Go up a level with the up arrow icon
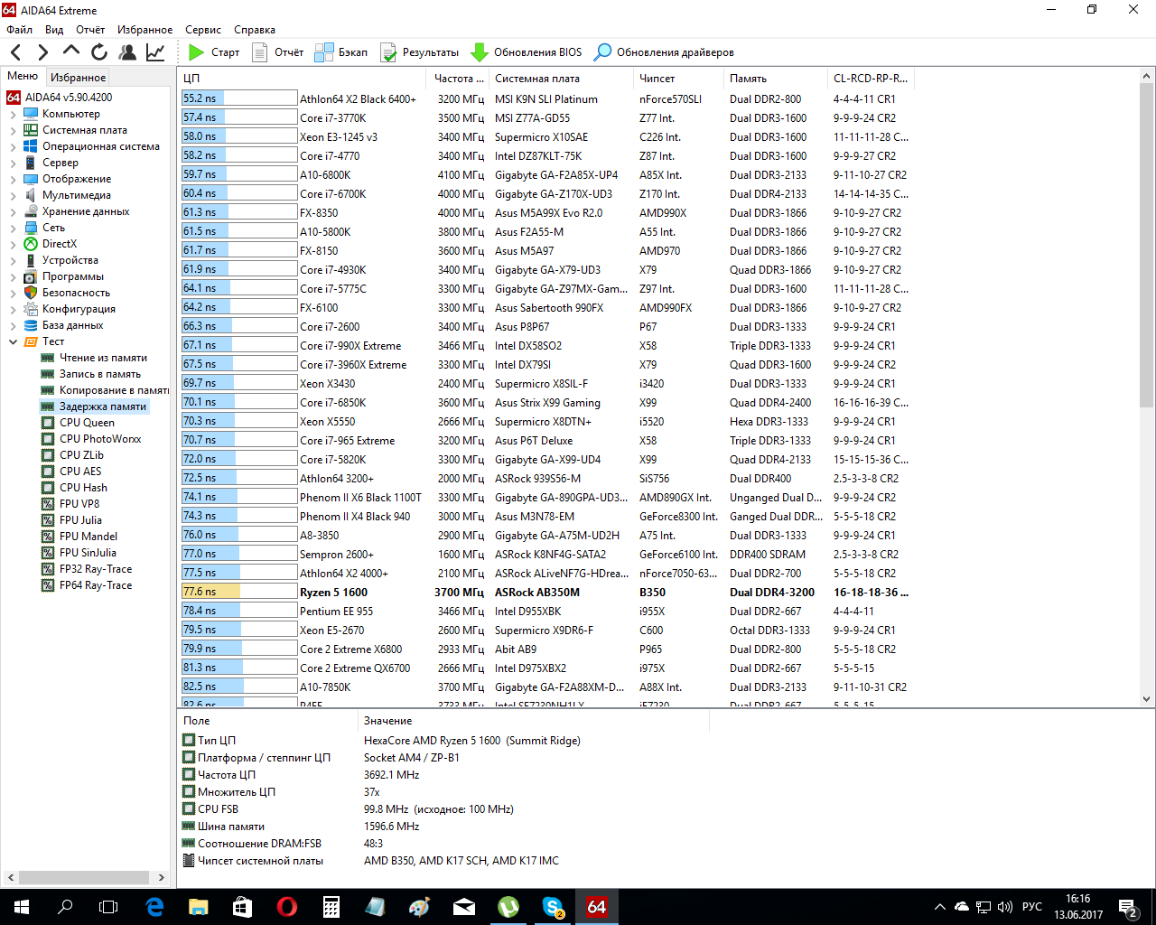 (x=70, y=51)
